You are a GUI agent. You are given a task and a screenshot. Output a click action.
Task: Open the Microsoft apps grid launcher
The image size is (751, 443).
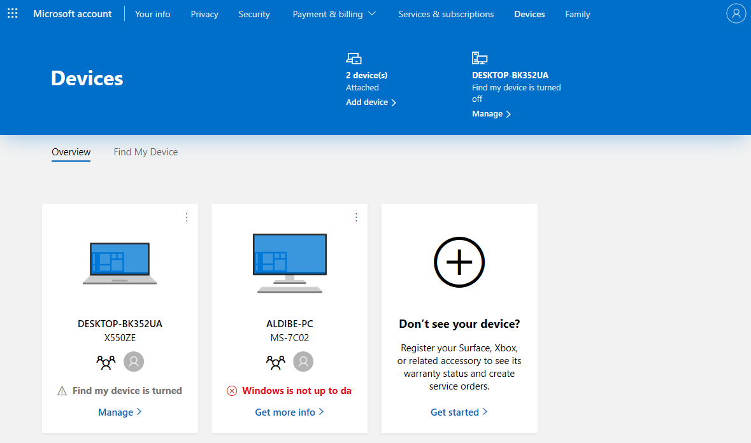pos(13,13)
